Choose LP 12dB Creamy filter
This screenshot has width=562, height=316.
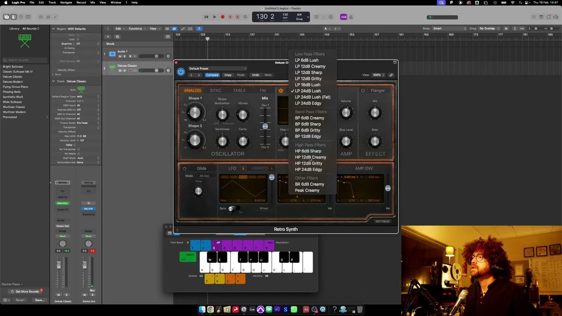point(310,66)
